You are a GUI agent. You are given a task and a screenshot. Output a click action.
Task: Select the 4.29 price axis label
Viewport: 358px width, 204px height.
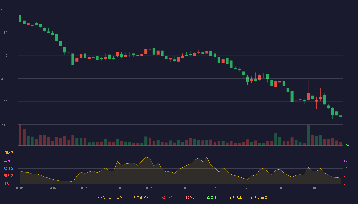pyautogui.click(x=4, y=9)
